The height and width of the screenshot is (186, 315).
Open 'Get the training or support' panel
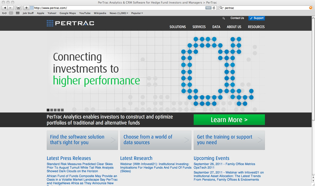pyautogui.click(x=229, y=140)
